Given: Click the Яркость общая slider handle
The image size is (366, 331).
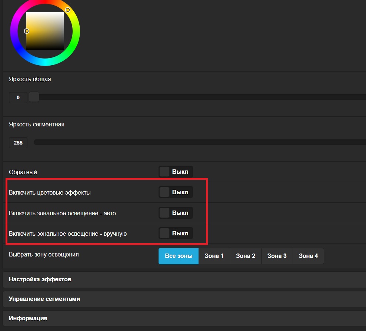Looking at the screenshot, I should [34, 97].
